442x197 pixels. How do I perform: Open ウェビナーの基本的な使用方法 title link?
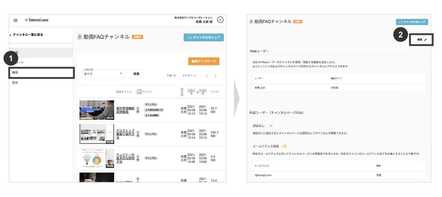pos(125,158)
